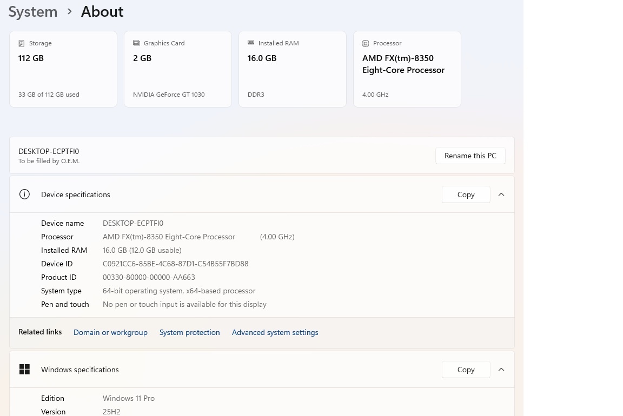
Task: Collapse the Windows specifications section chevron
Action: (x=501, y=370)
